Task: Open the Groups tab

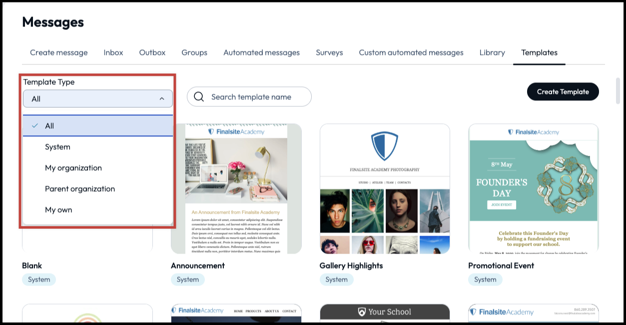Action: click(x=194, y=52)
